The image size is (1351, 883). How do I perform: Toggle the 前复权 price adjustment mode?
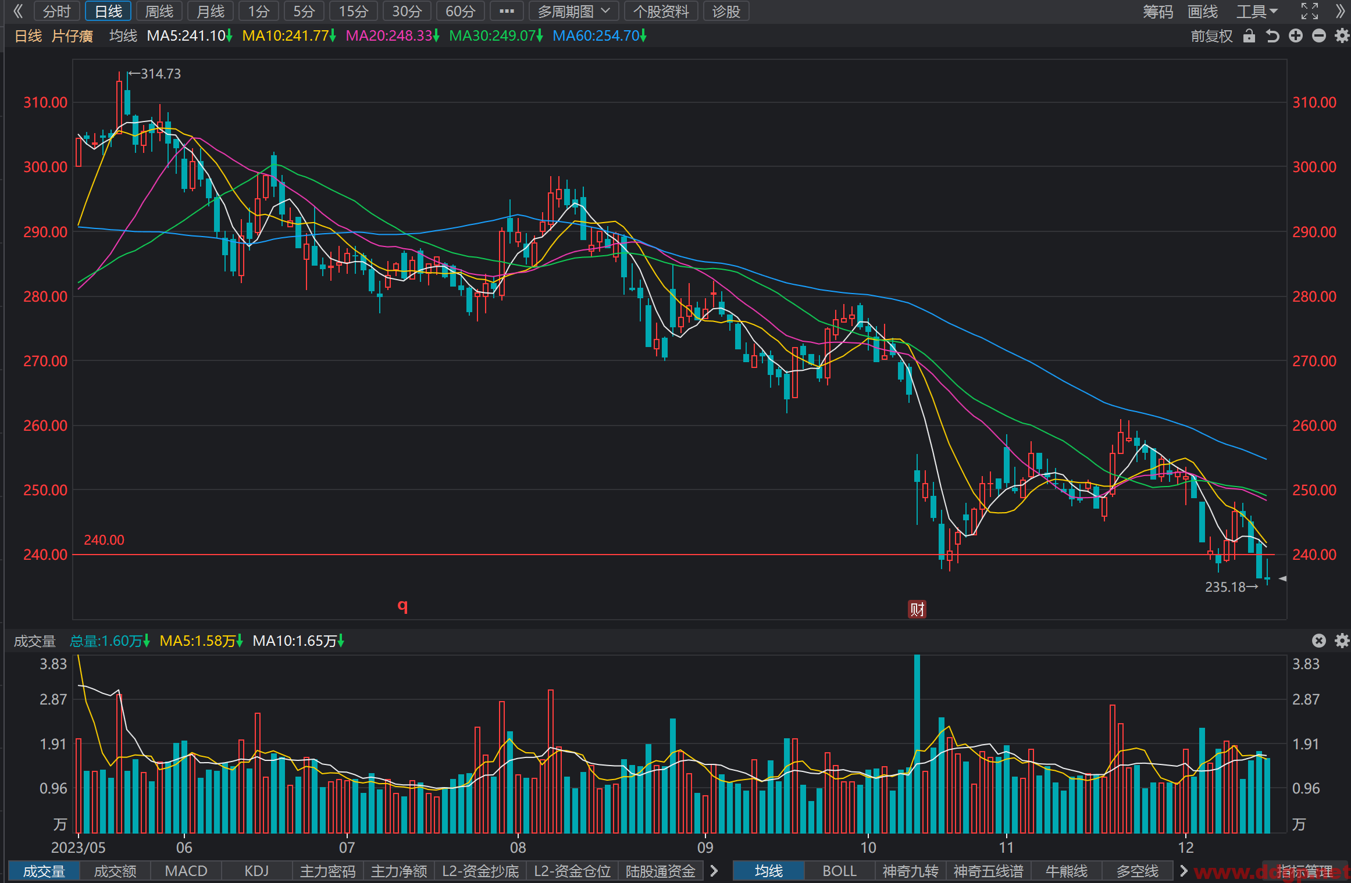coord(1211,36)
